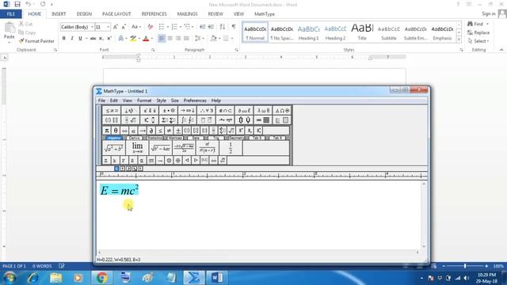Open the integral templates palette
Viewport: 507px width, 285px height.
187,120
